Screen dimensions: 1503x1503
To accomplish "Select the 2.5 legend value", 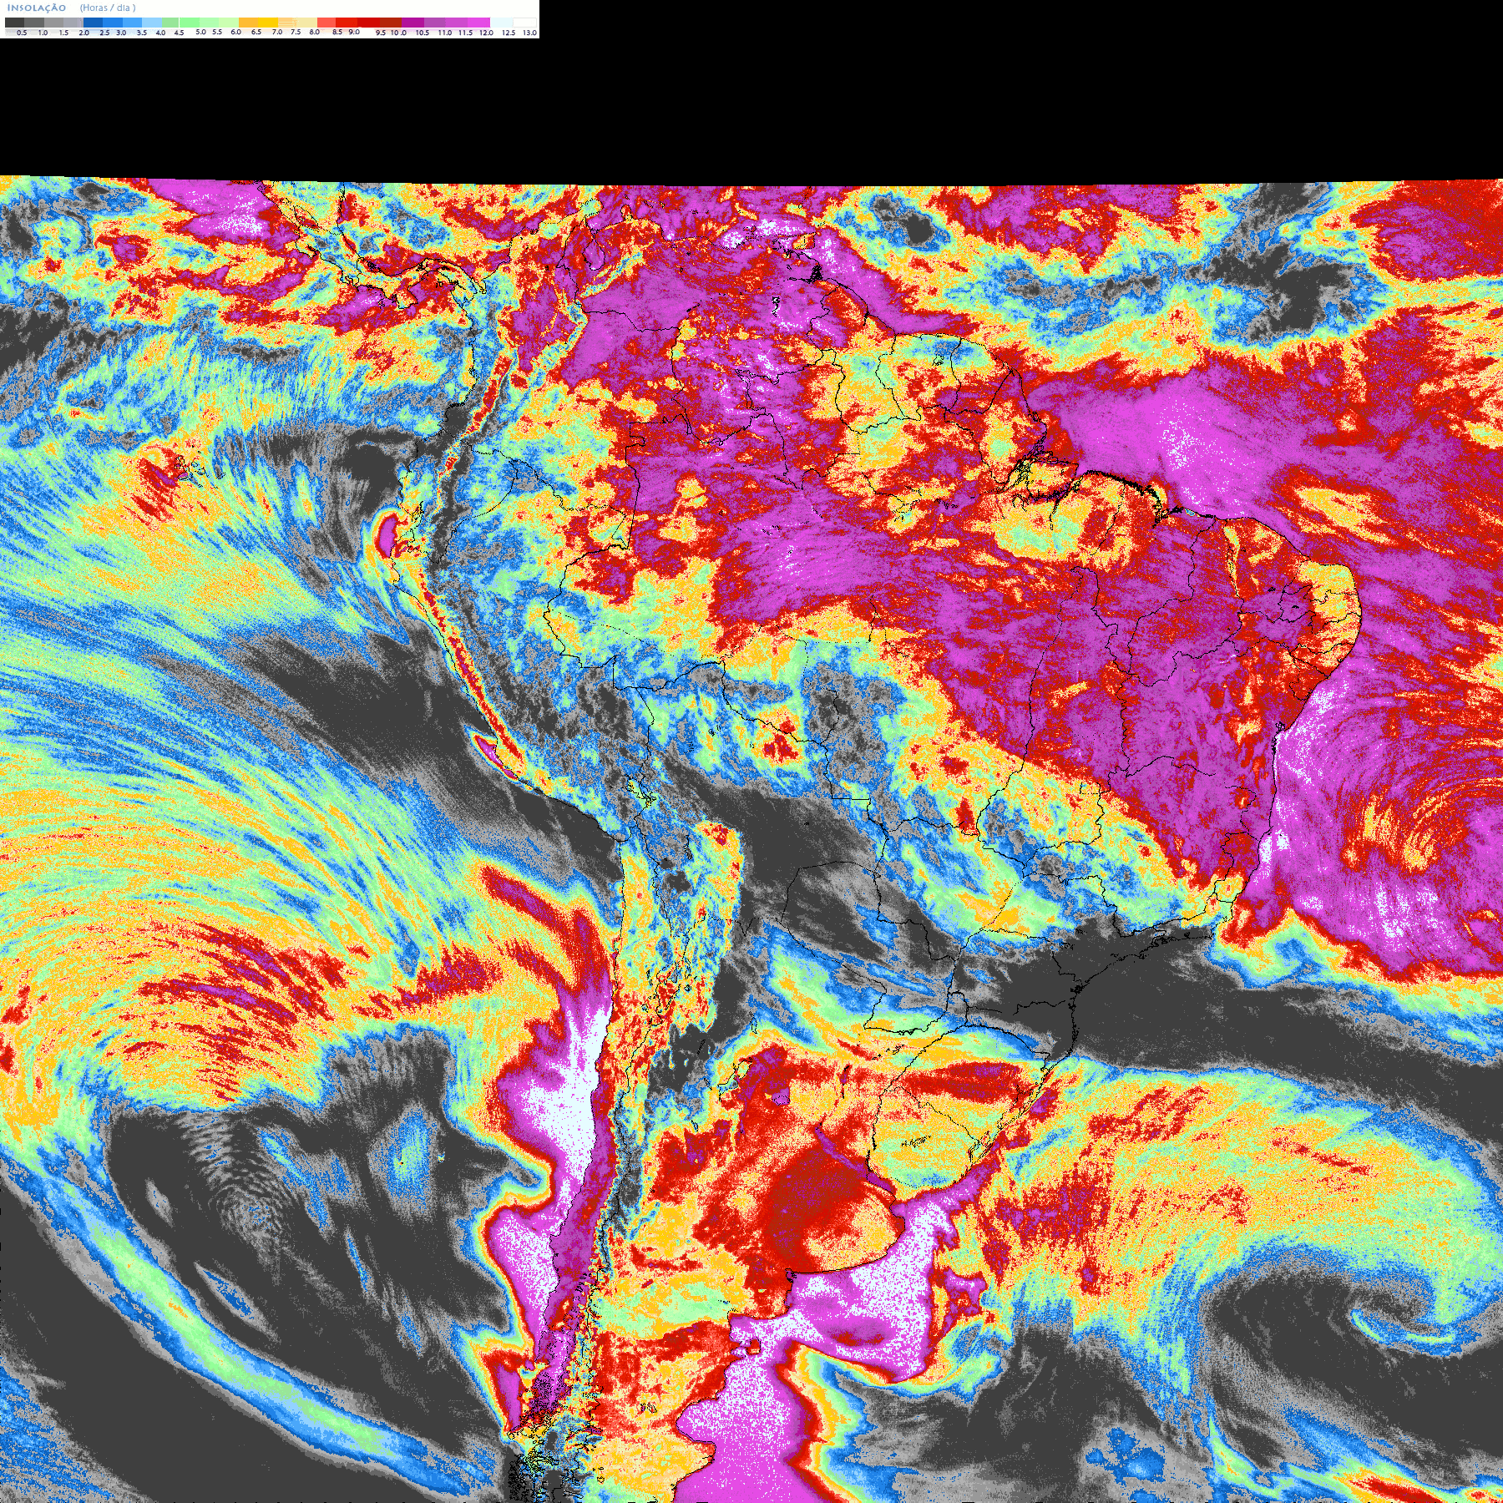I will (104, 33).
